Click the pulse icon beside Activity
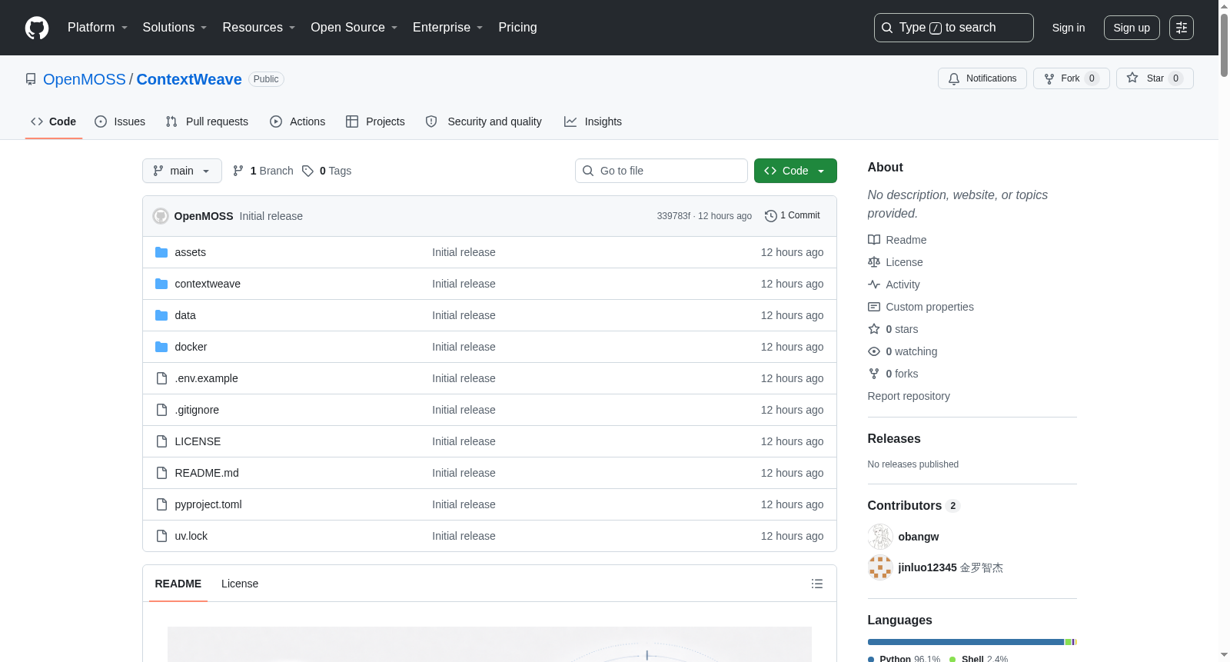1230x662 pixels. click(x=874, y=284)
